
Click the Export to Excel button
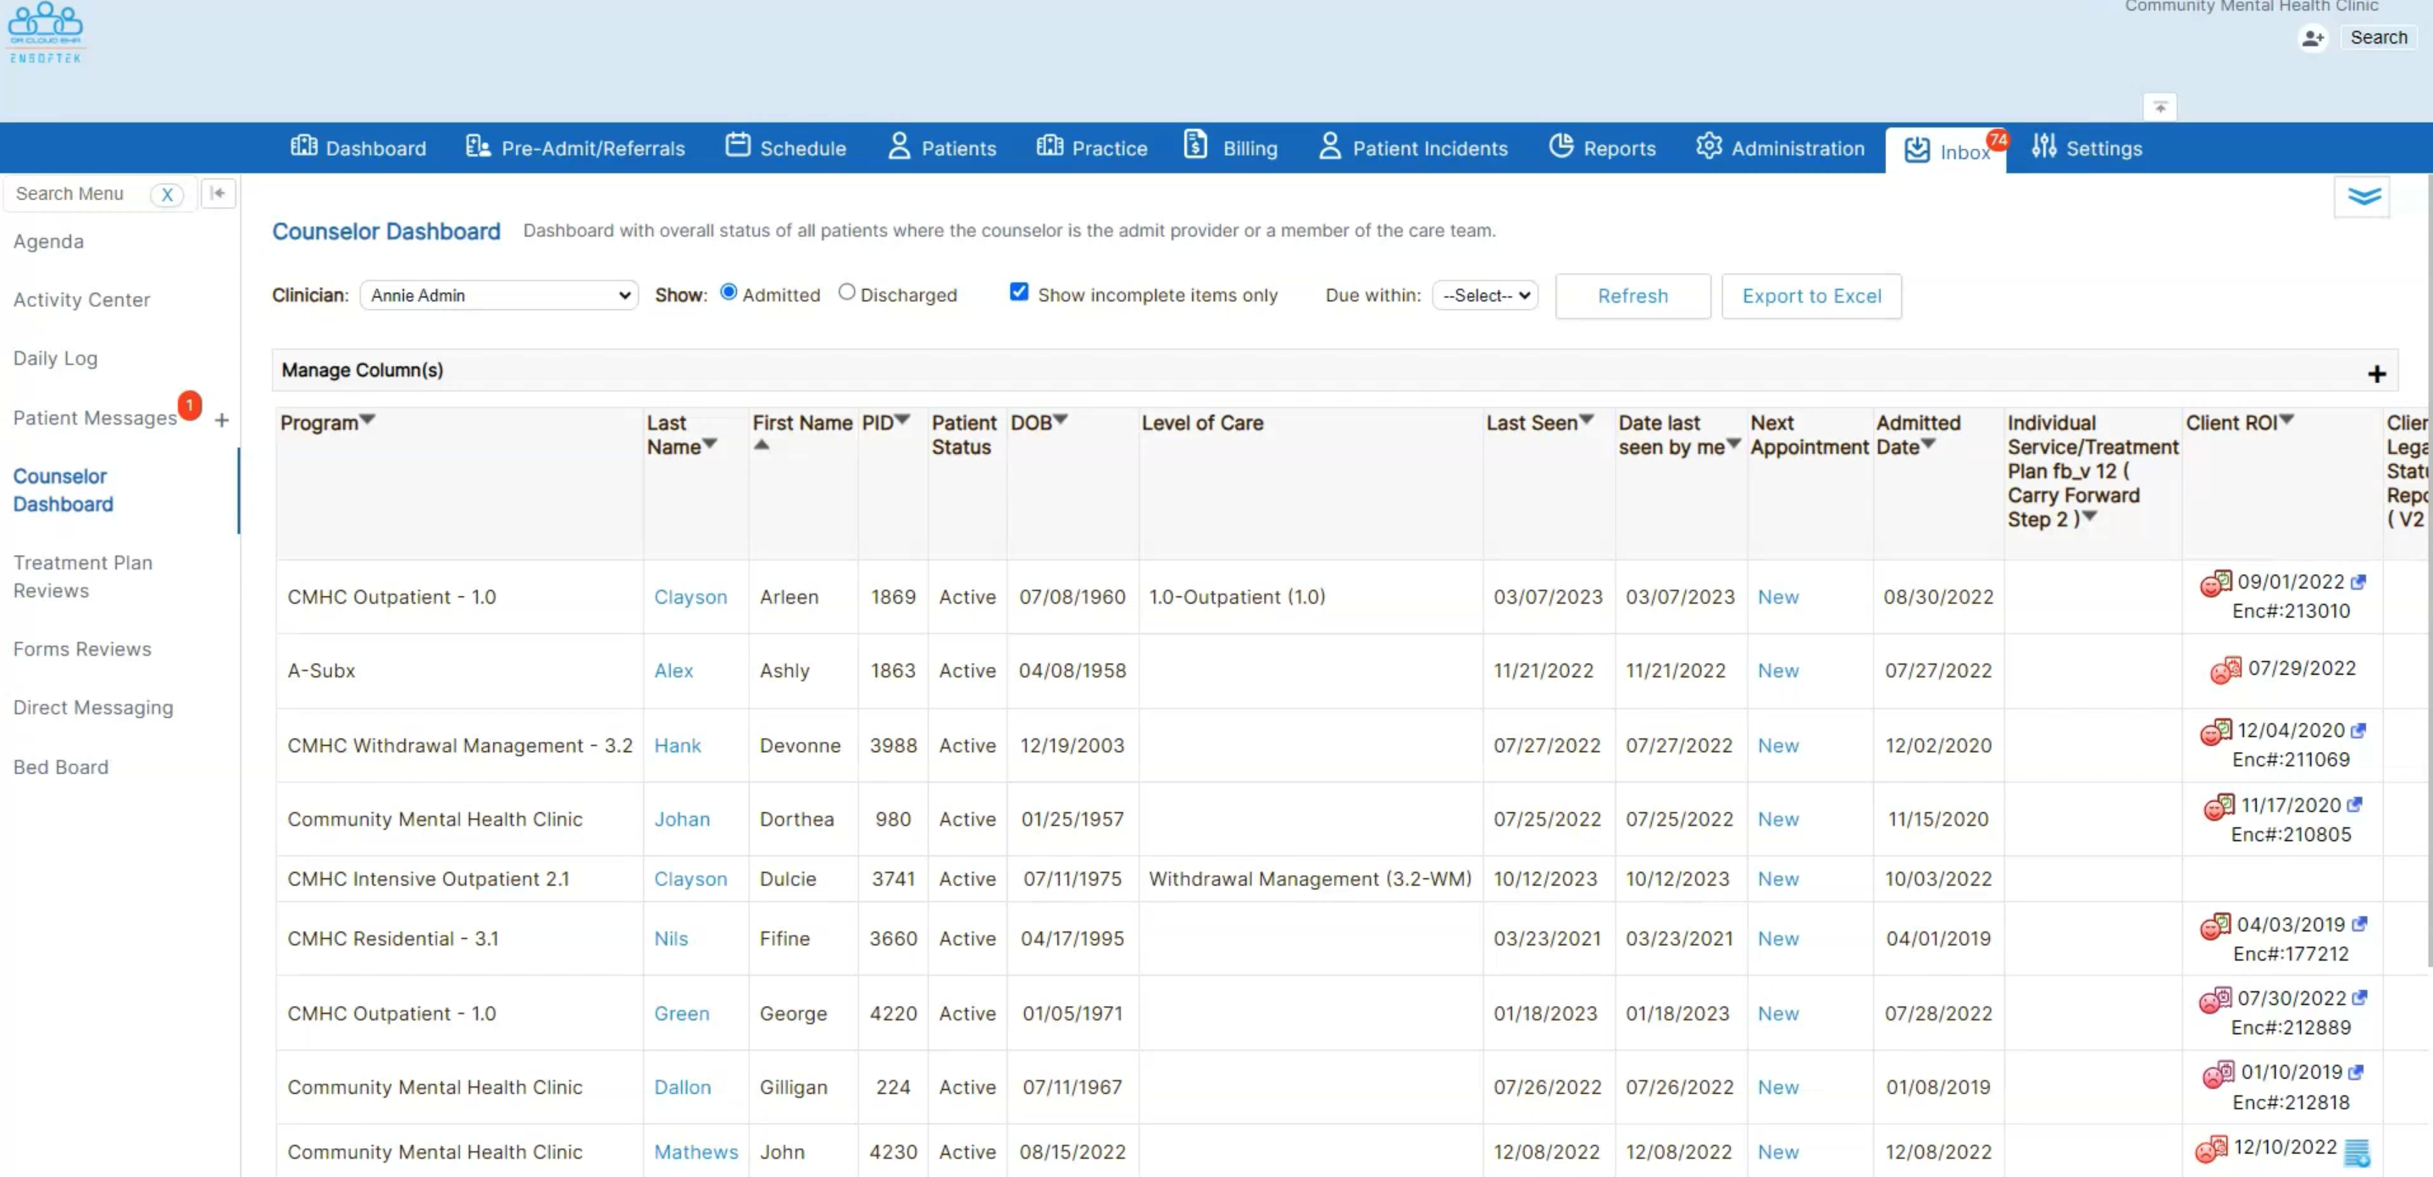(x=1810, y=296)
